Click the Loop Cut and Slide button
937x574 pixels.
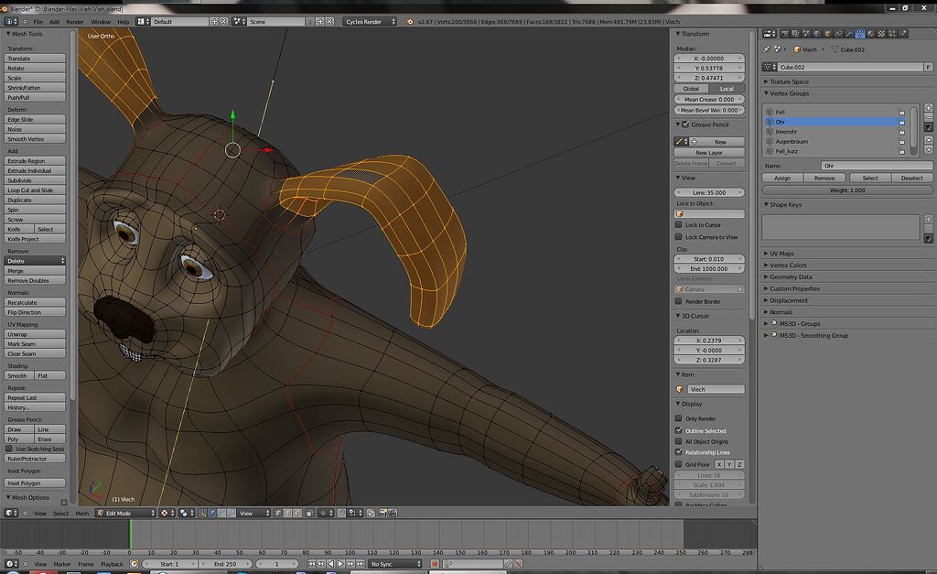click(35, 190)
